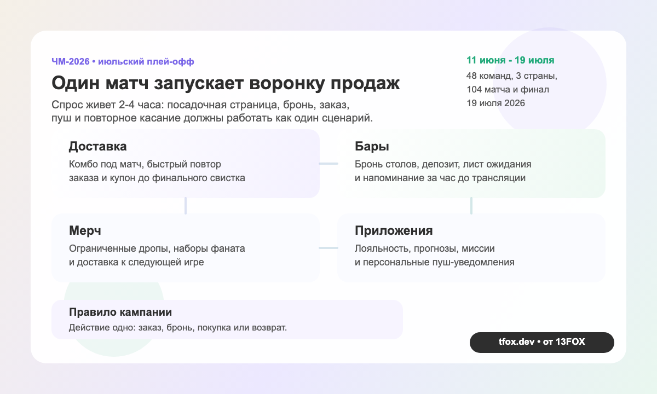Viewport: 657px width, 394px height.
Task: Select the Доставка card heading
Action: [98, 147]
